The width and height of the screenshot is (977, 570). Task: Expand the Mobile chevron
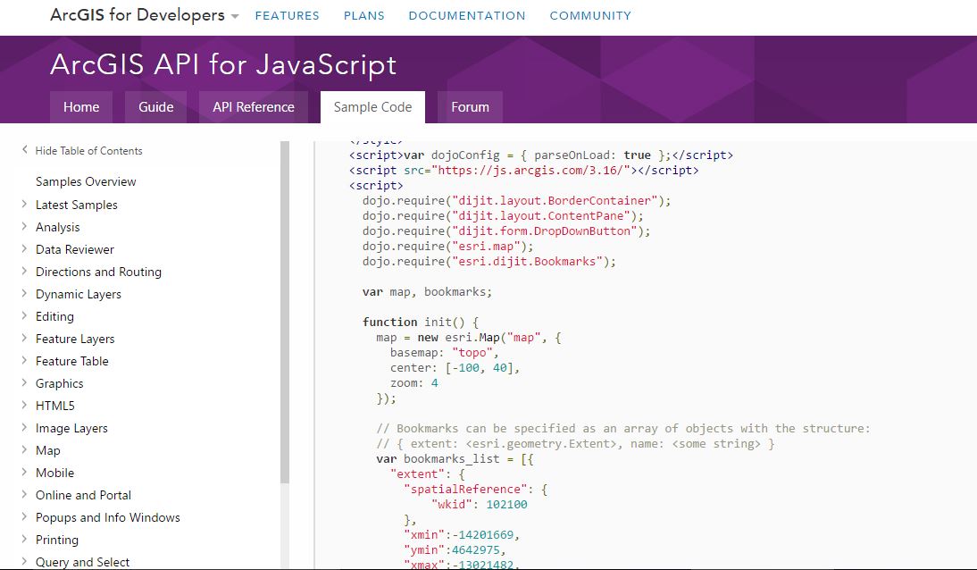pyautogui.click(x=24, y=472)
